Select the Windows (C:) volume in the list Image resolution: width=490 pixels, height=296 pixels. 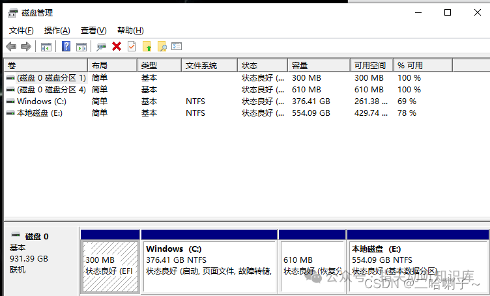click(42, 101)
